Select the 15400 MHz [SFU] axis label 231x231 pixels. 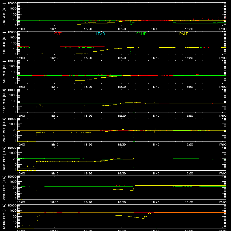coord(4,216)
